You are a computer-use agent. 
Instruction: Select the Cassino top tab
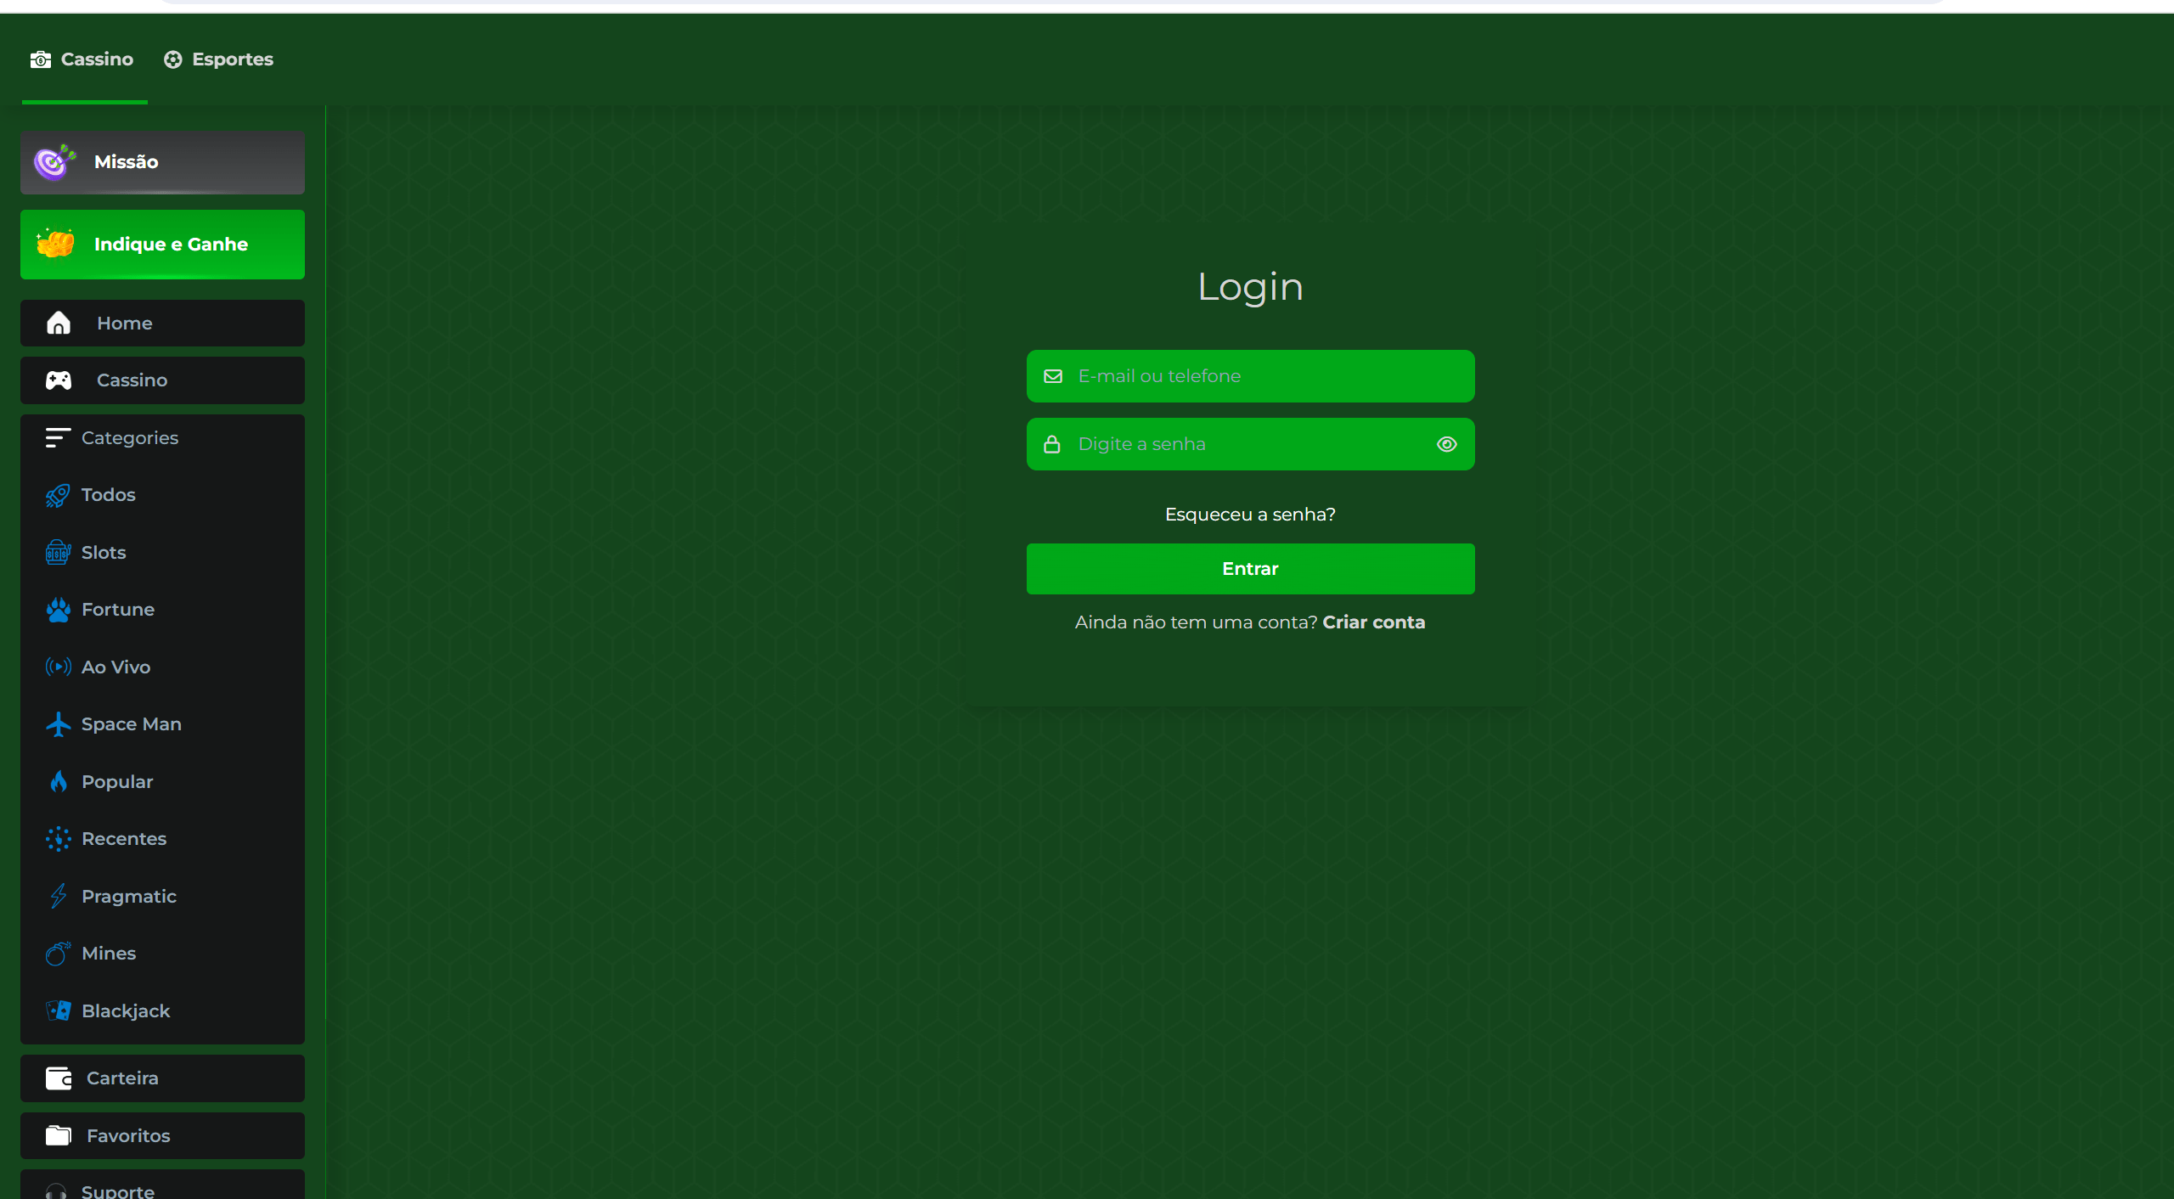(x=82, y=59)
